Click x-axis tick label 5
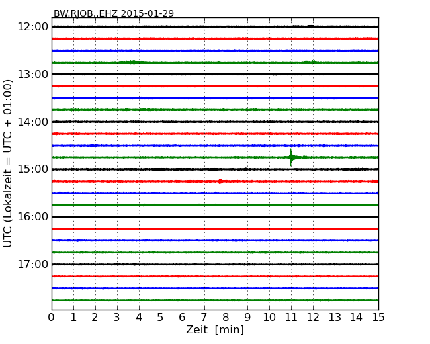This screenshot has height=344, width=430. [x=161, y=318]
